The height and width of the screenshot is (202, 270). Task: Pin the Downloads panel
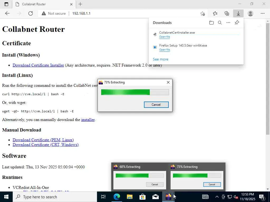click(237, 23)
